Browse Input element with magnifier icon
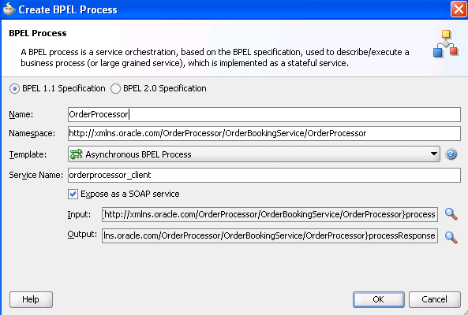Viewport: 468px width, 315px height. 451,214
